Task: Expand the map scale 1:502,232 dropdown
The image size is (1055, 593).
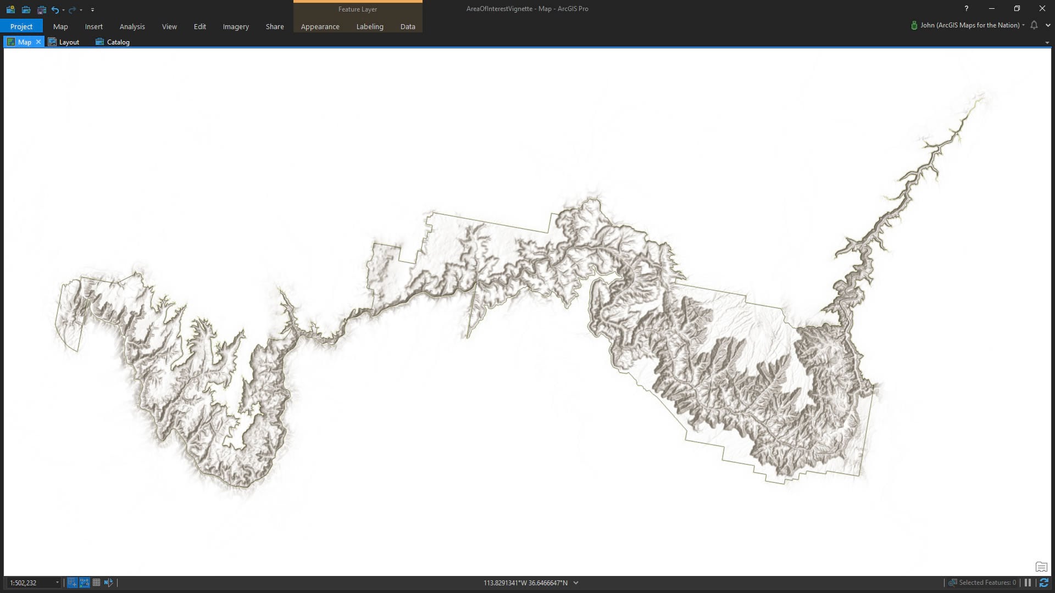Action: 57,583
